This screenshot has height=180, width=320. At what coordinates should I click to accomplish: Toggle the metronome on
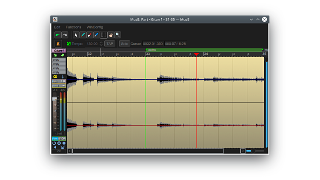point(58,44)
